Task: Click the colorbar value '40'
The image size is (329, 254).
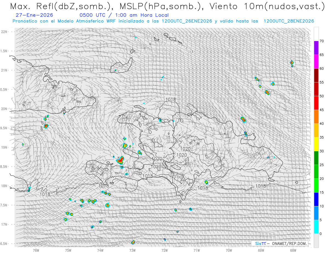Action: (x=322, y=124)
